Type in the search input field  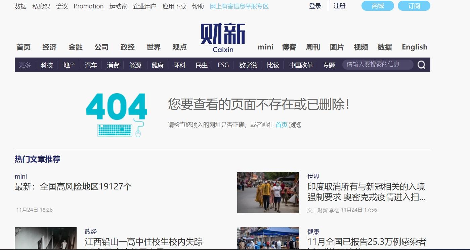coord(377,65)
